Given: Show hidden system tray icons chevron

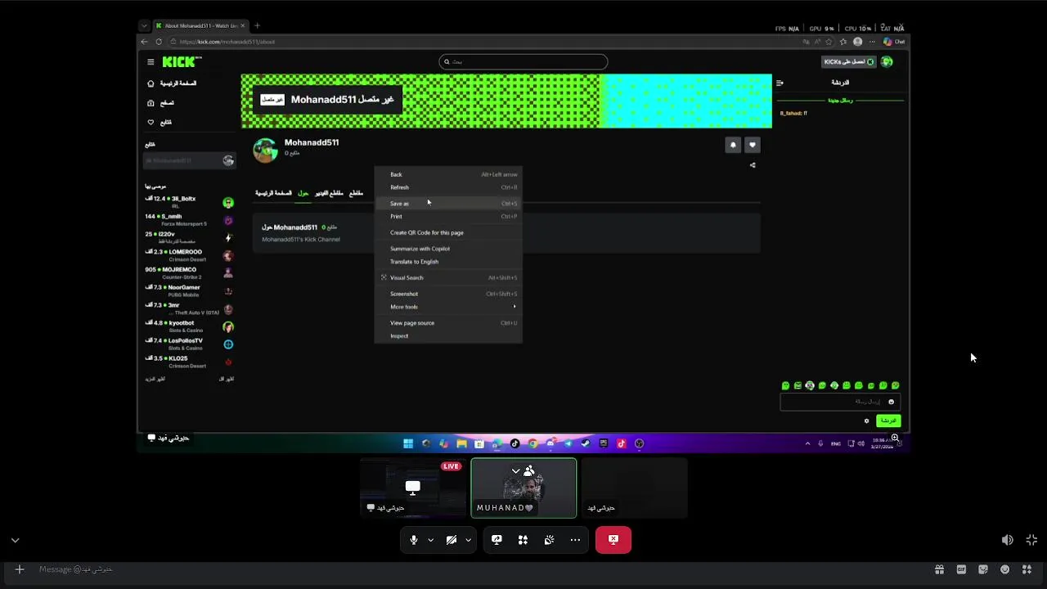Looking at the screenshot, I should point(807,443).
